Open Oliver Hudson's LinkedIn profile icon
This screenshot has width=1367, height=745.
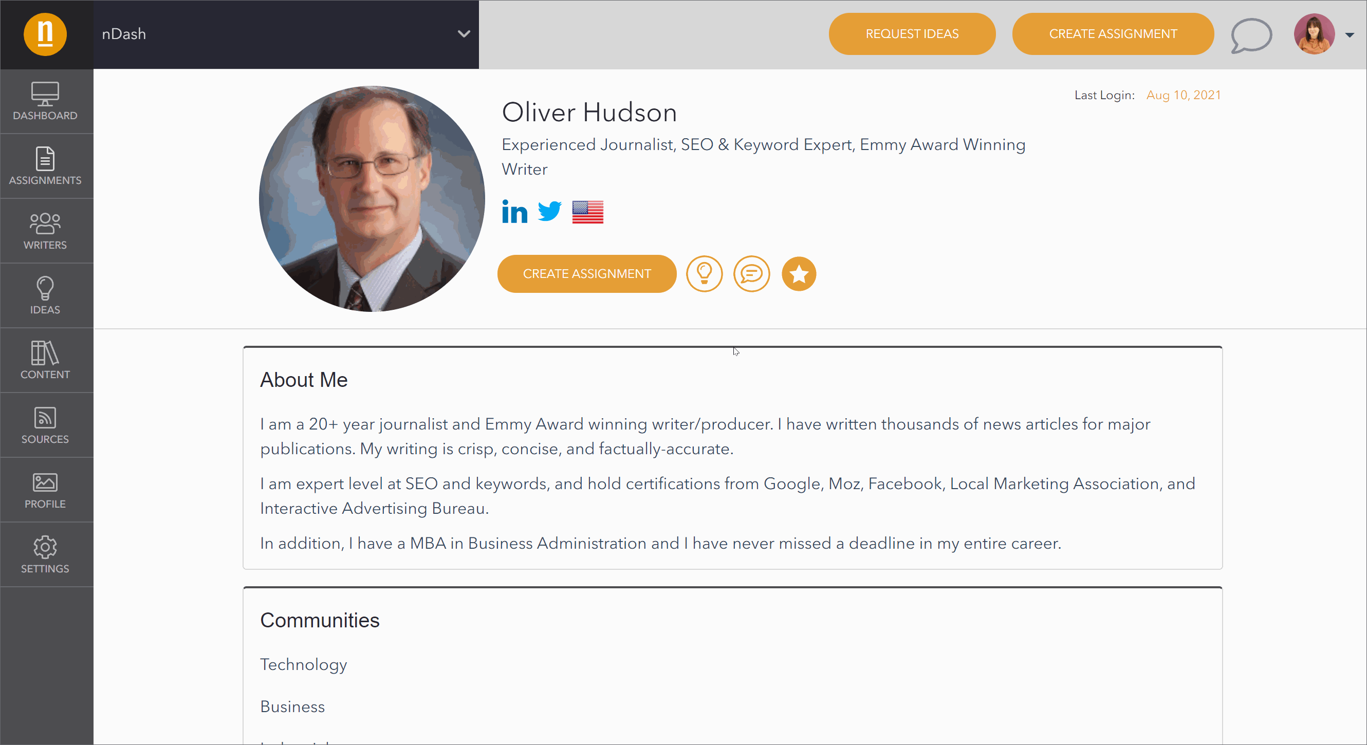pyautogui.click(x=514, y=212)
